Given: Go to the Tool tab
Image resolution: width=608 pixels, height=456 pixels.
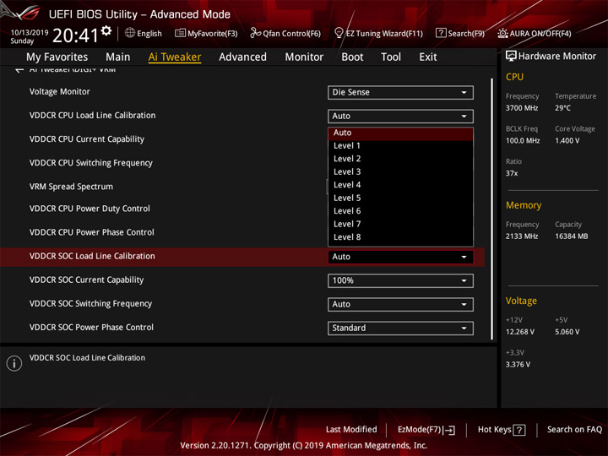Looking at the screenshot, I should (391, 57).
